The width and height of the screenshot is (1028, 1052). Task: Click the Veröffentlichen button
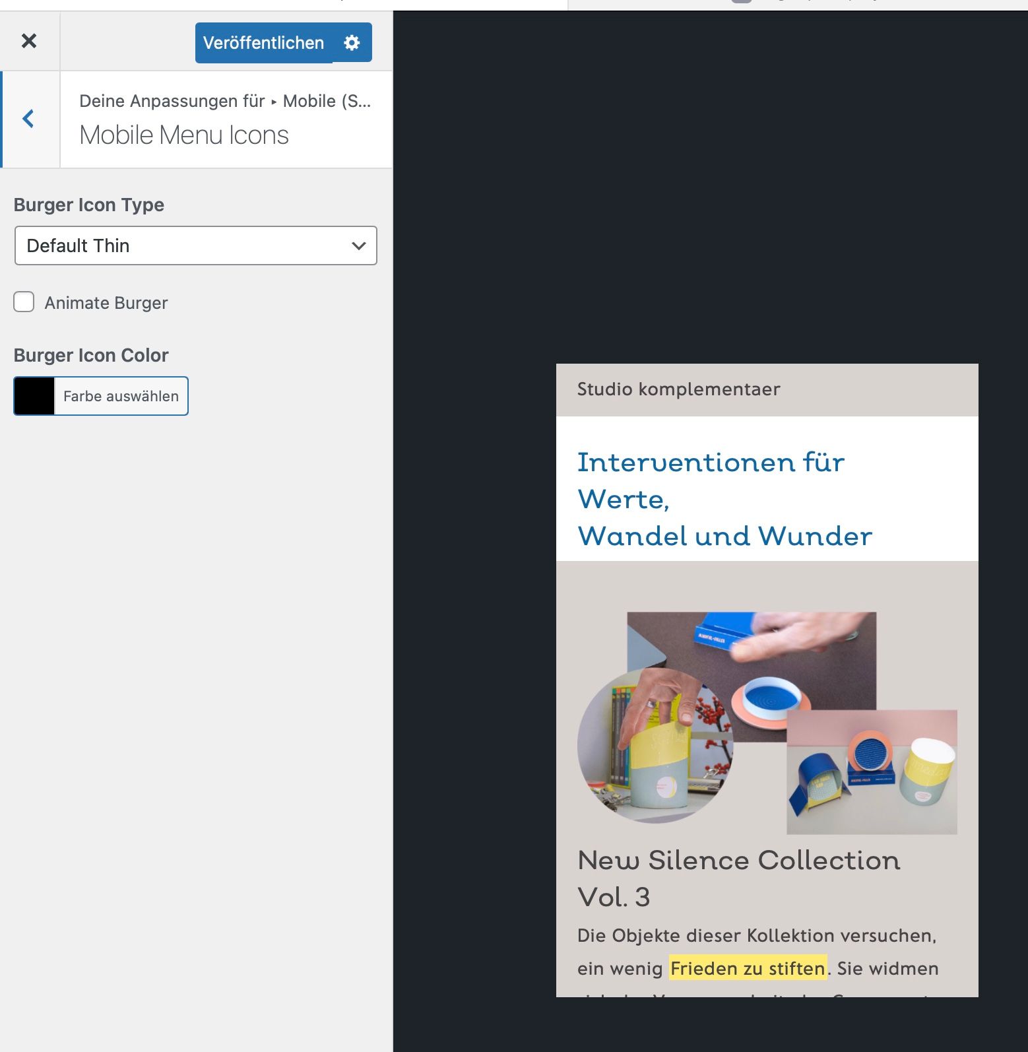coord(263,43)
